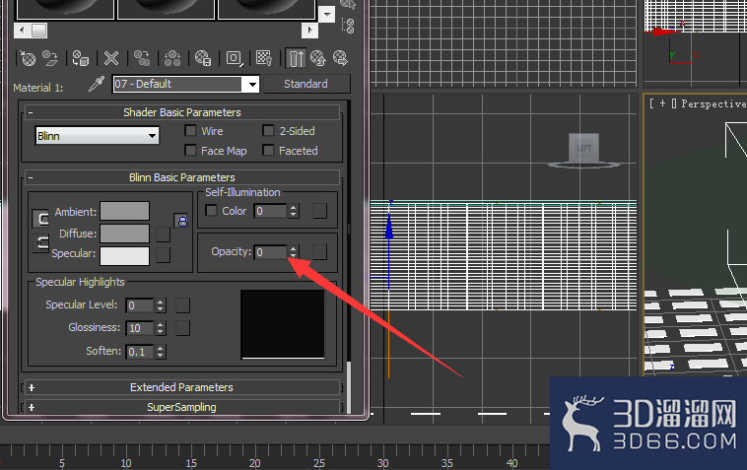
Task: Click the Ambient color swatch
Action: 125,211
